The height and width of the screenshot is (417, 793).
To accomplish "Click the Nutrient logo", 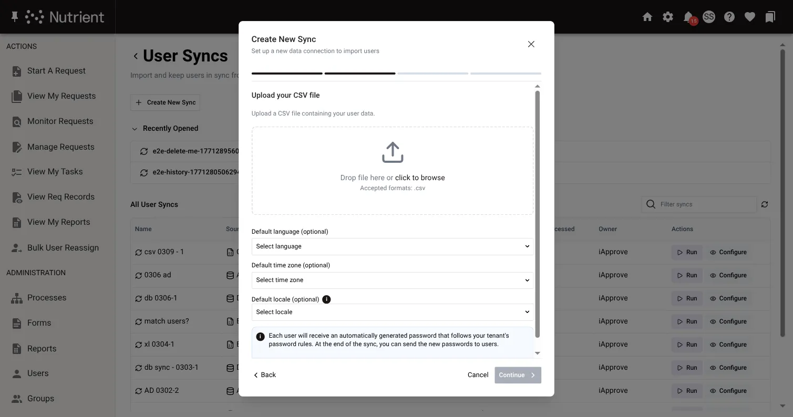I will pyautogui.click(x=65, y=17).
